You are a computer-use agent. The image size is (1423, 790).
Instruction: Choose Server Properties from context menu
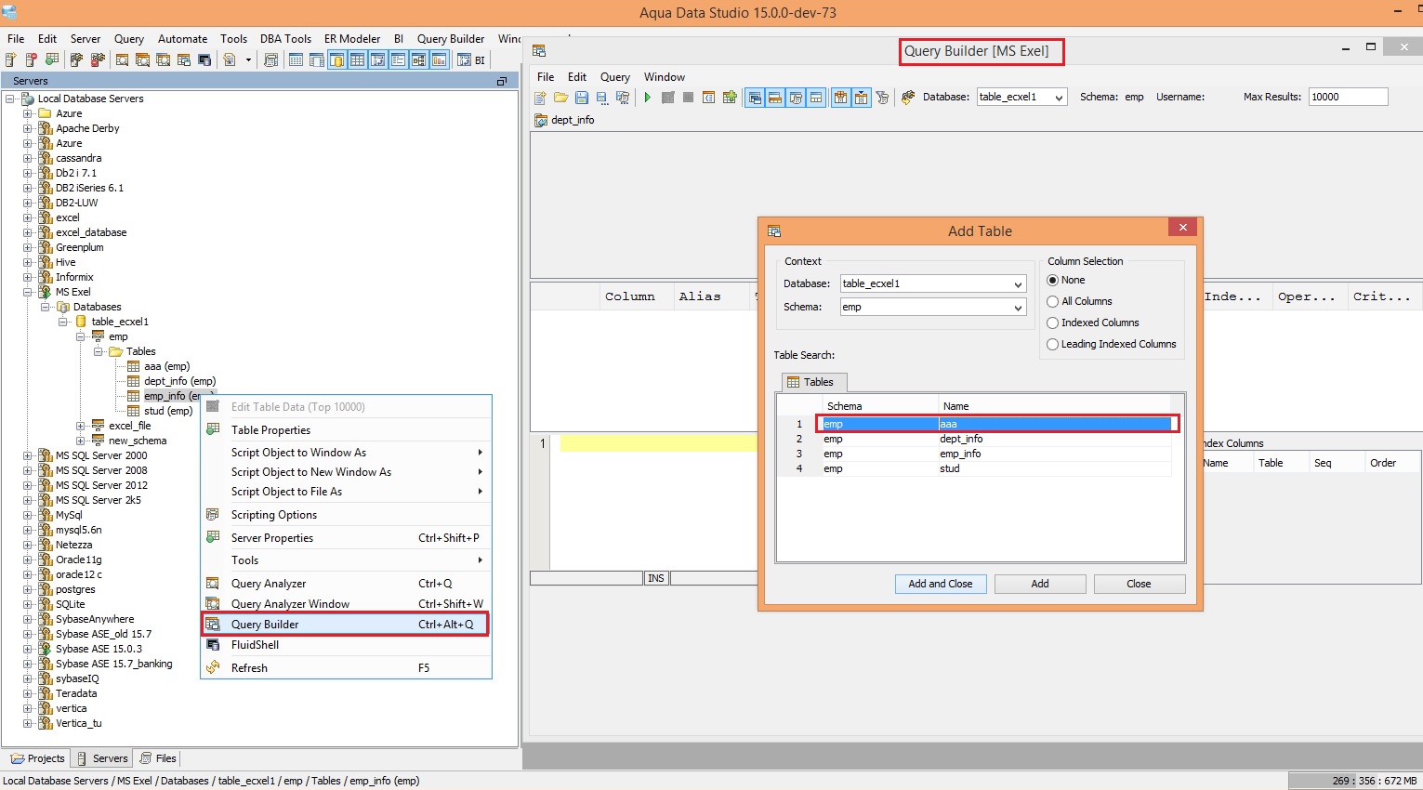tap(348, 538)
